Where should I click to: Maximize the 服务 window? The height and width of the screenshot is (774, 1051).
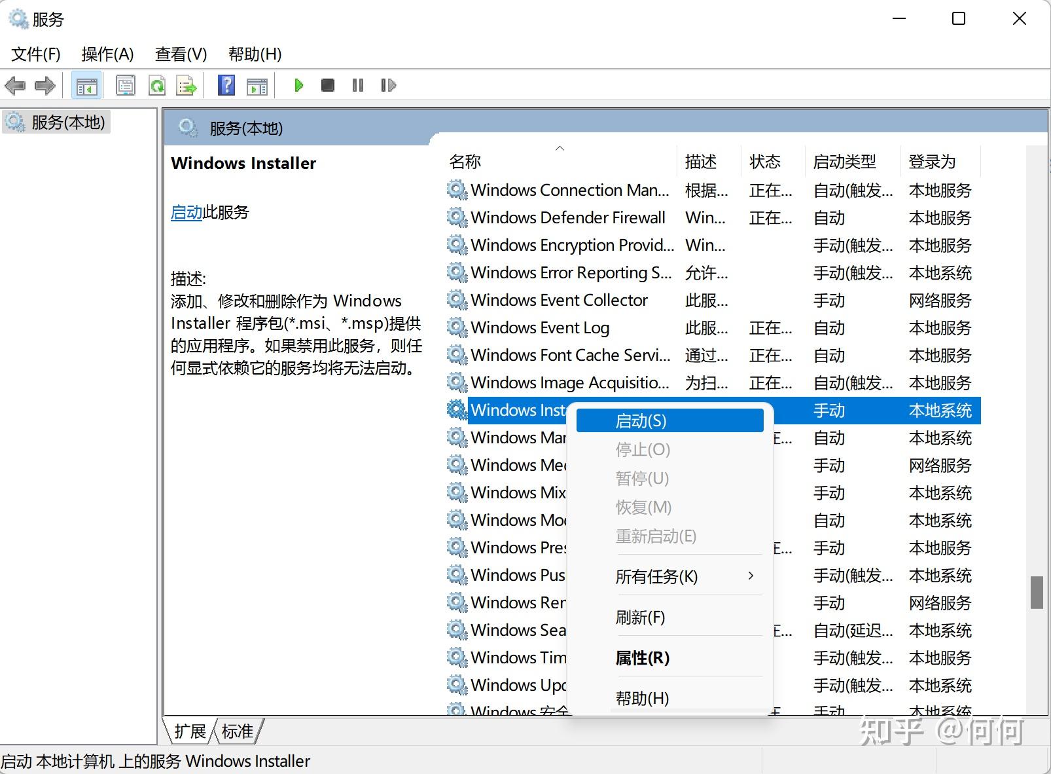click(959, 19)
